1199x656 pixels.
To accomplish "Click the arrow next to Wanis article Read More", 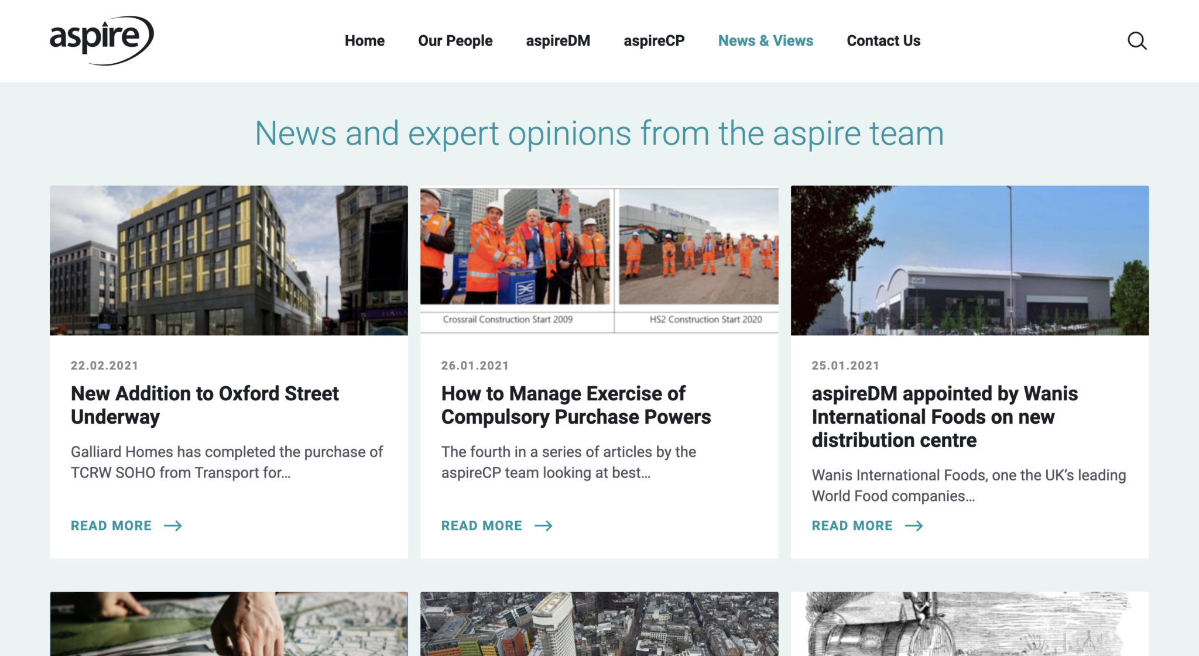I will click(x=914, y=526).
